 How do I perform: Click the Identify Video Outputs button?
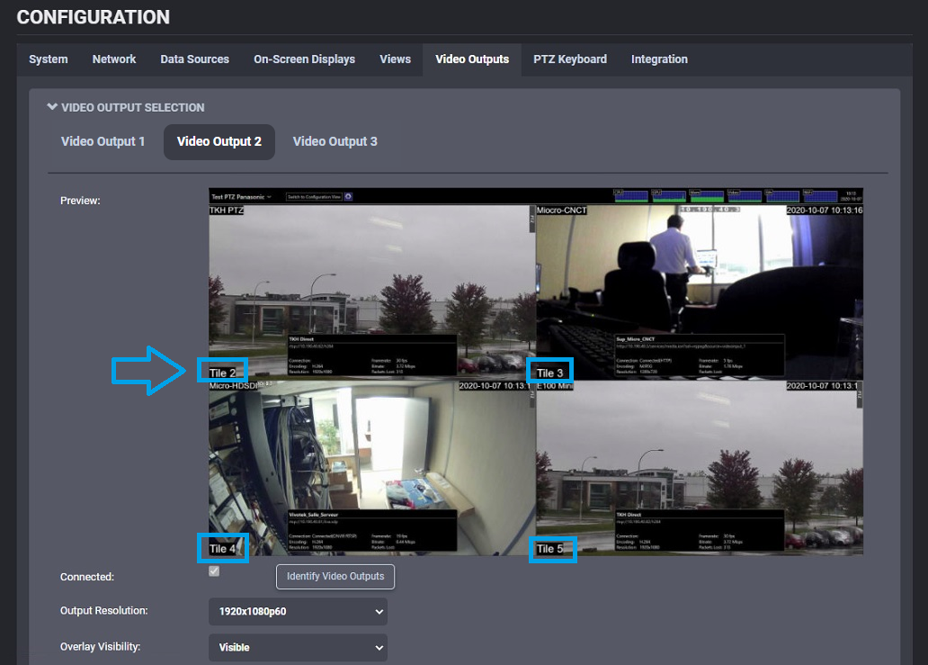coord(335,576)
